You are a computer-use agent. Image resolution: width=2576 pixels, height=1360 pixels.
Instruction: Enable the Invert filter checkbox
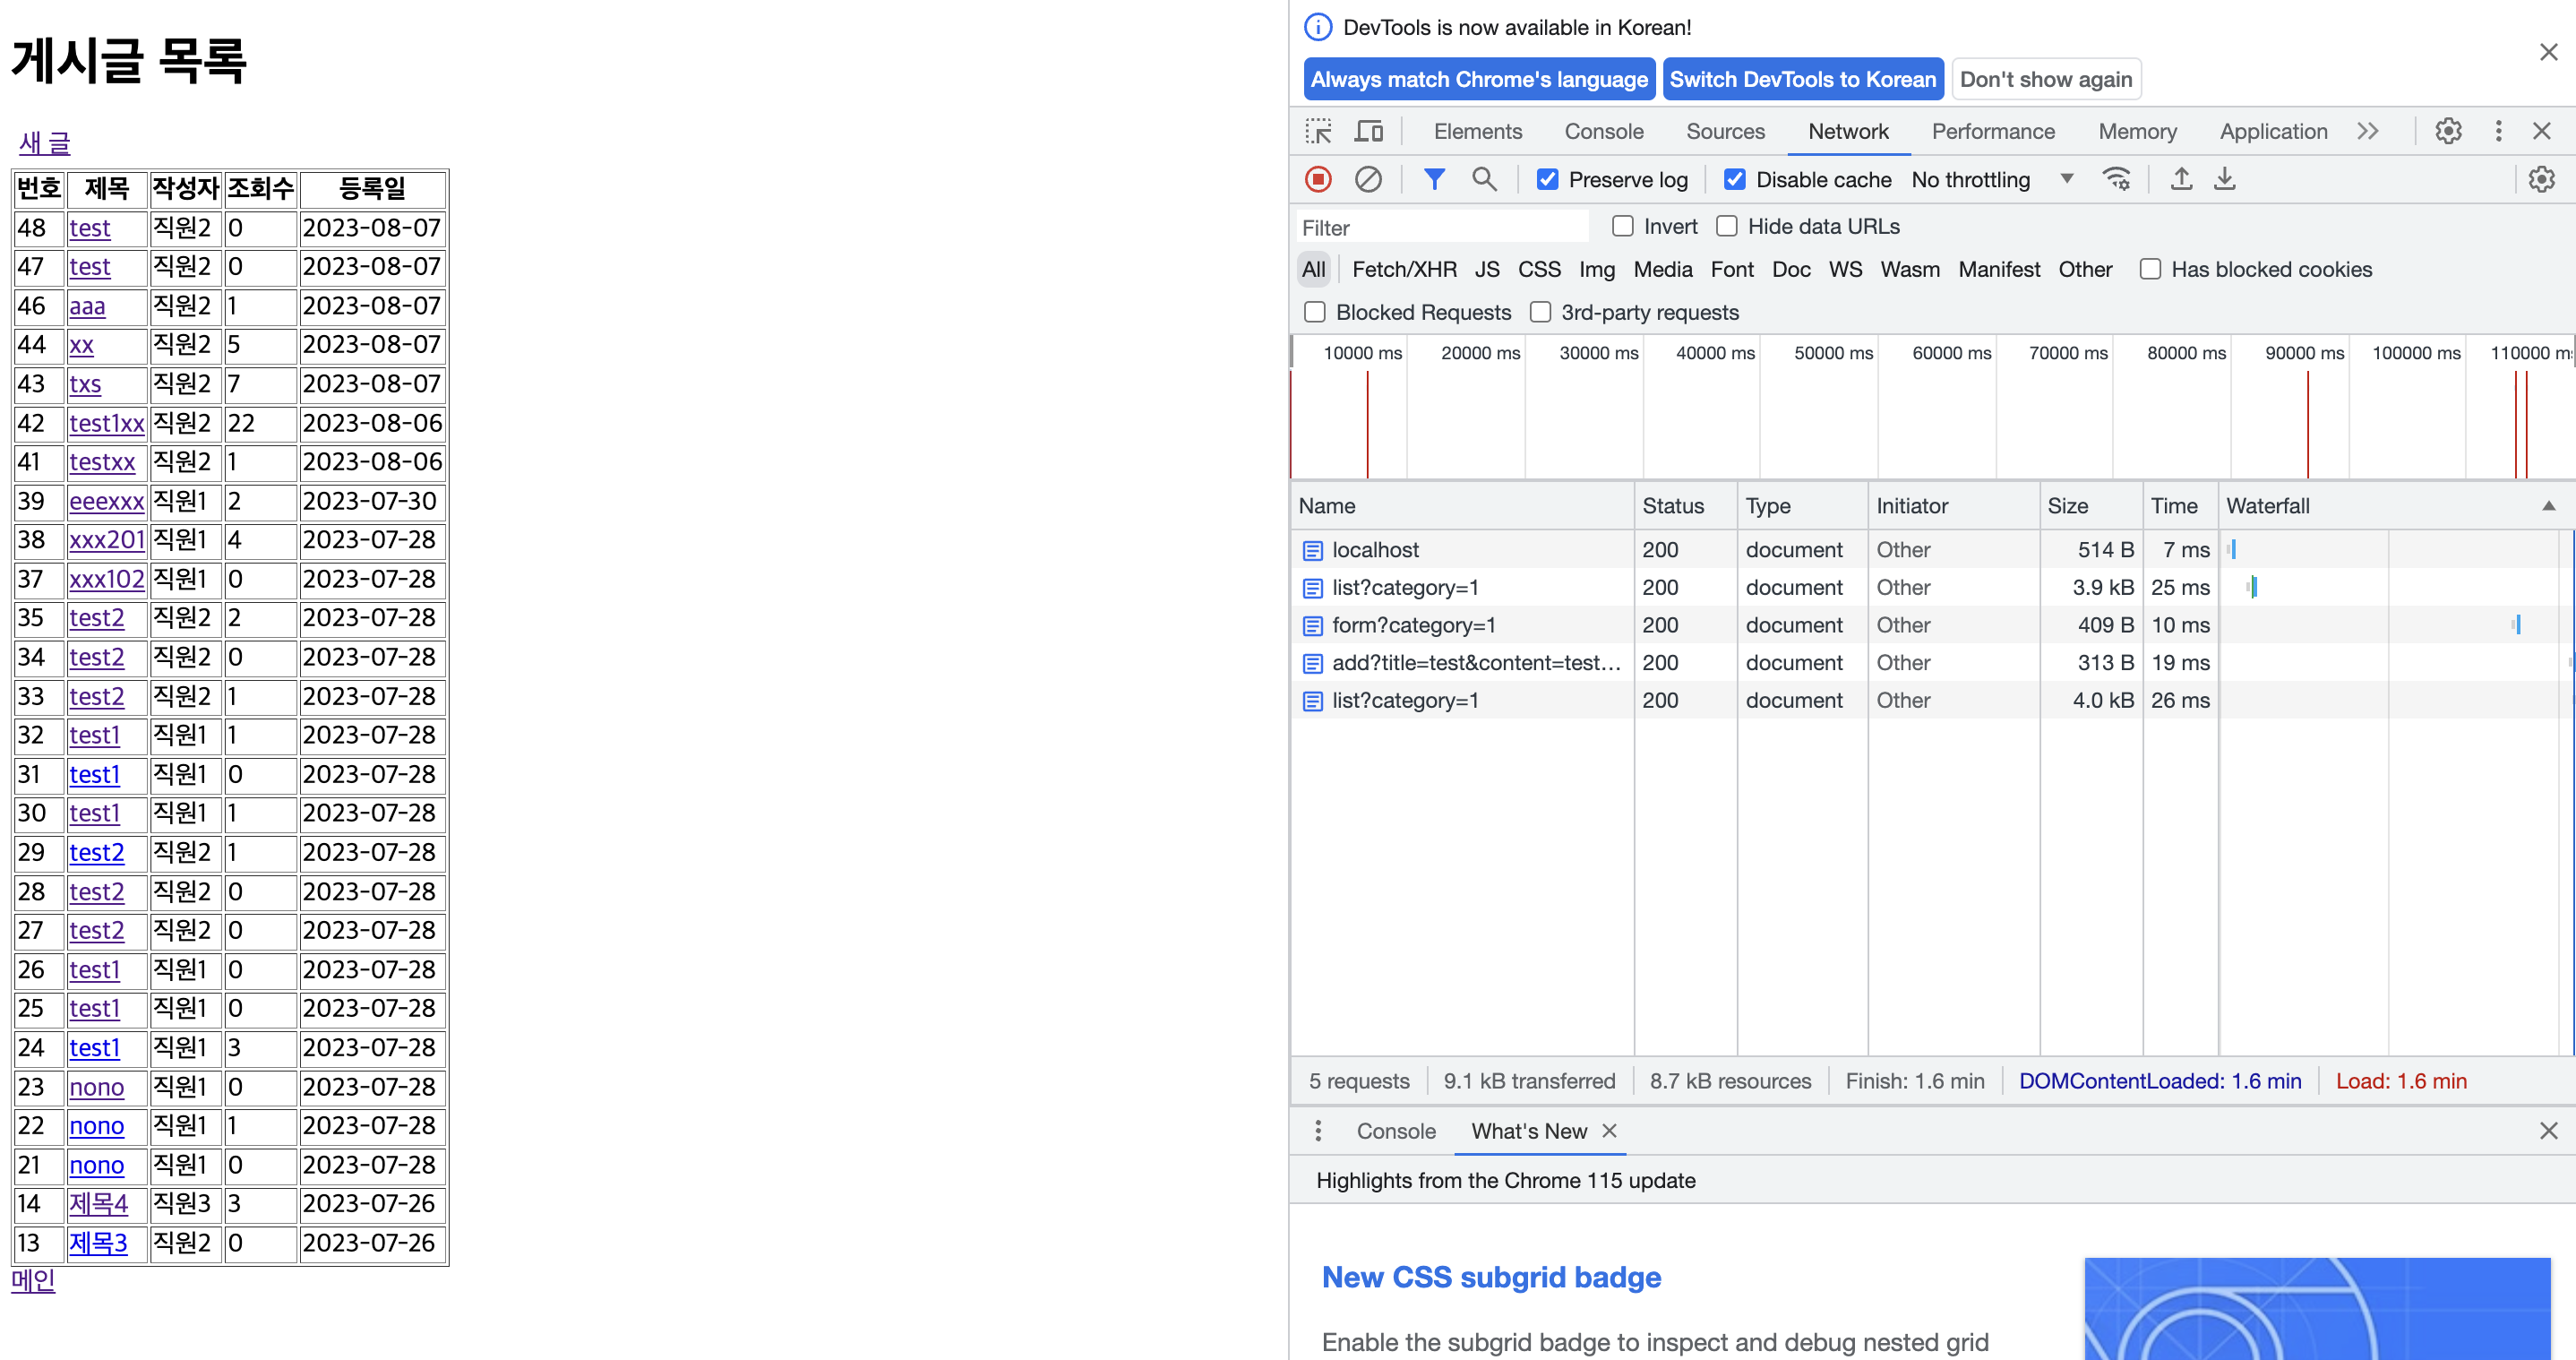point(1623,227)
